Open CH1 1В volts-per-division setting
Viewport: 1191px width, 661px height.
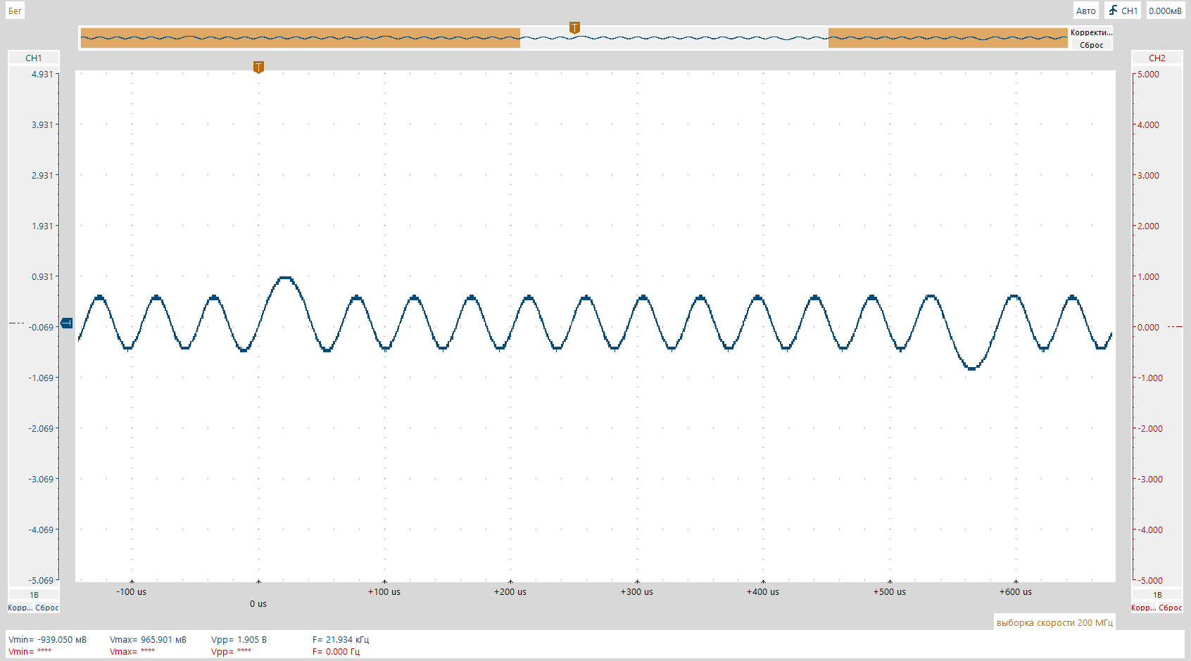click(34, 595)
